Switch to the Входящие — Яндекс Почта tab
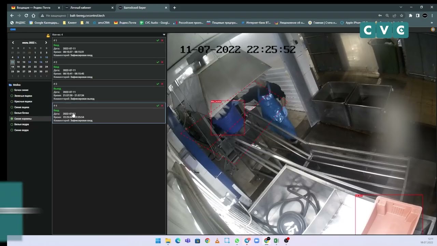The image size is (437, 246). pos(36,8)
